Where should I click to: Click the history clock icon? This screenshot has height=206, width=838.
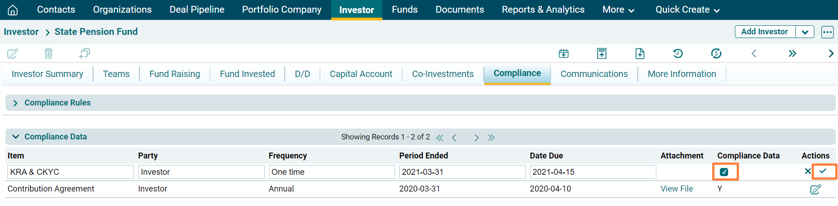pyautogui.click(x=678, y=53)
